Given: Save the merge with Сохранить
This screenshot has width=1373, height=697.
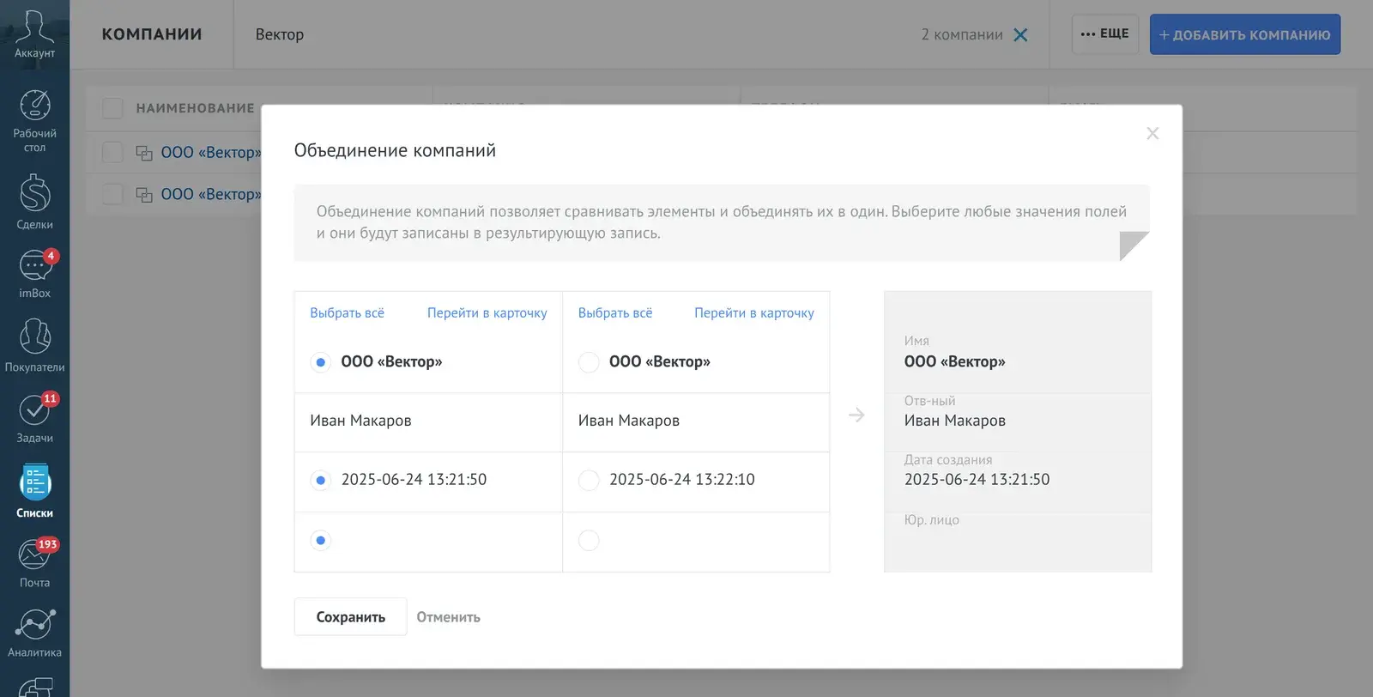Looking at the screenshot, I should [x=350, y=616].
